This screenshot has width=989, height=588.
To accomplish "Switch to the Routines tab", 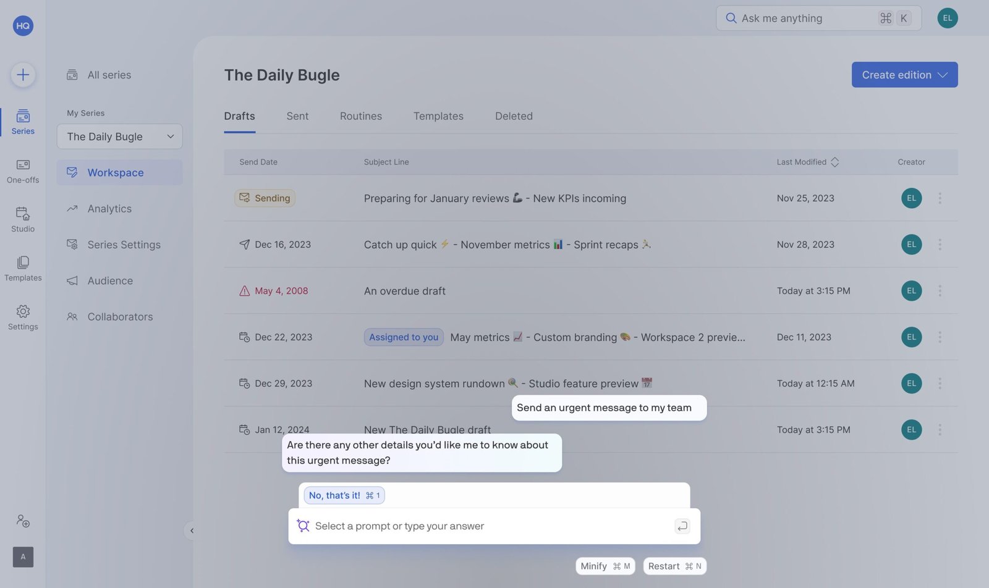I will tap(361, 116).
